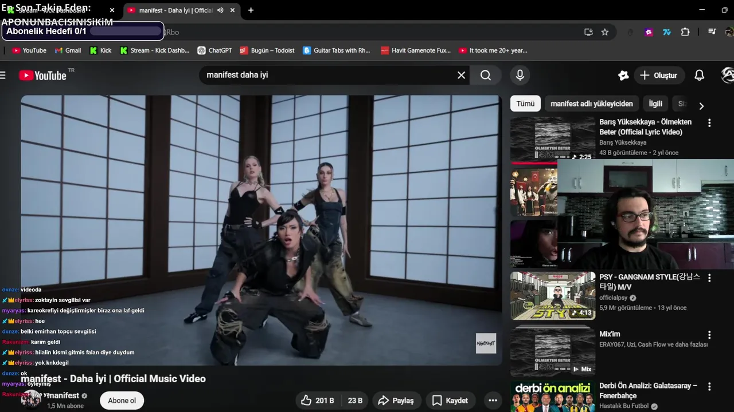Open YouTube hamburger guide menu
The image size is (734, 412).
(3, 75)
